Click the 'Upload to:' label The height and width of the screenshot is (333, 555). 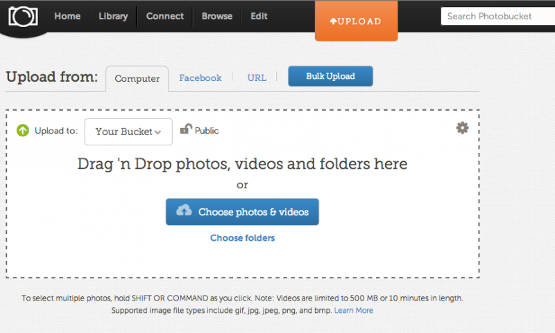[56, 131]
